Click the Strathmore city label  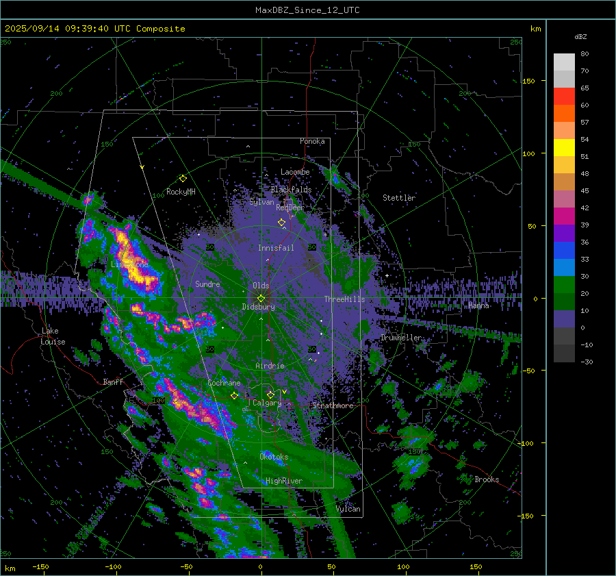point(333,405)
